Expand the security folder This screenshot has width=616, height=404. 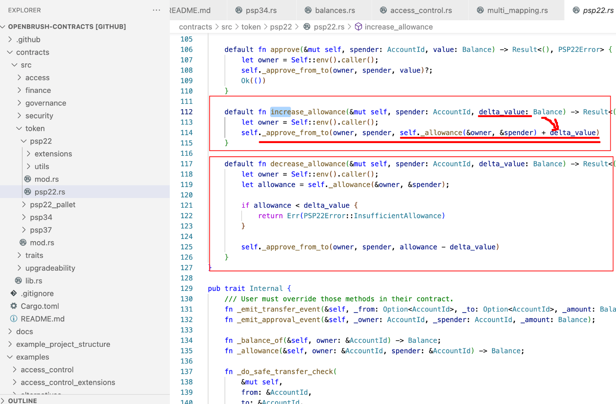click(x=19, y=116)
